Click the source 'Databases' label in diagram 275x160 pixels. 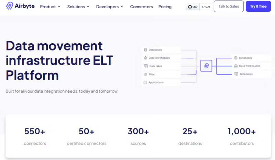click(x=155, y=50)
